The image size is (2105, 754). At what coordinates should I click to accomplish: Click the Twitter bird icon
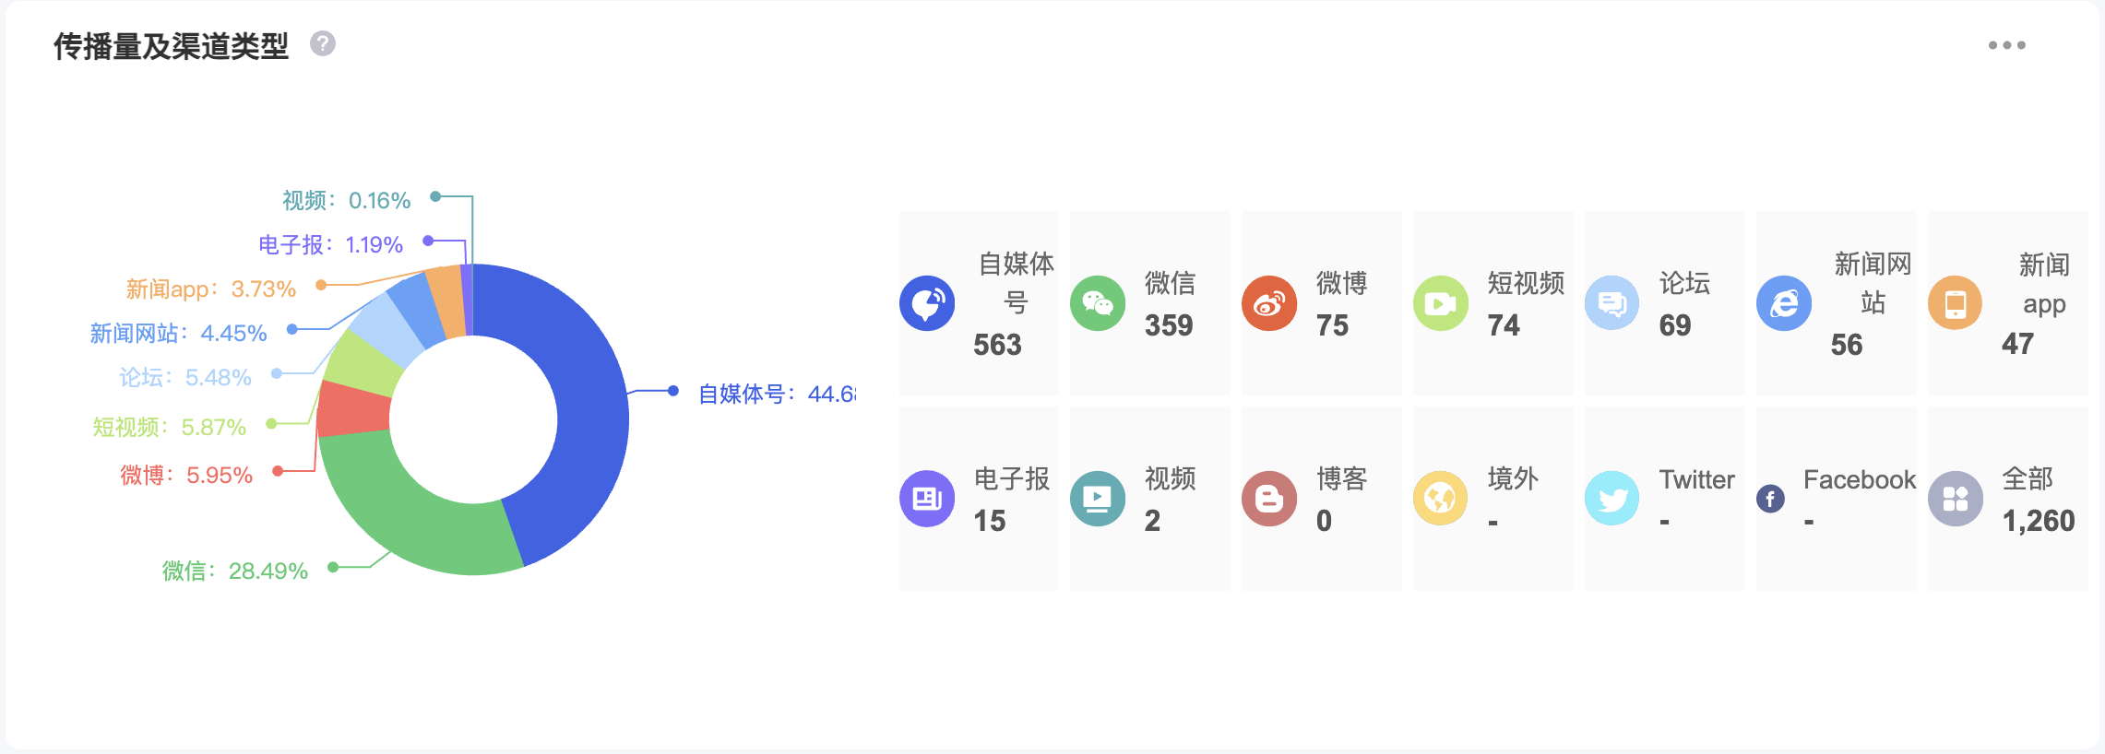click(x=1611, y=499)
